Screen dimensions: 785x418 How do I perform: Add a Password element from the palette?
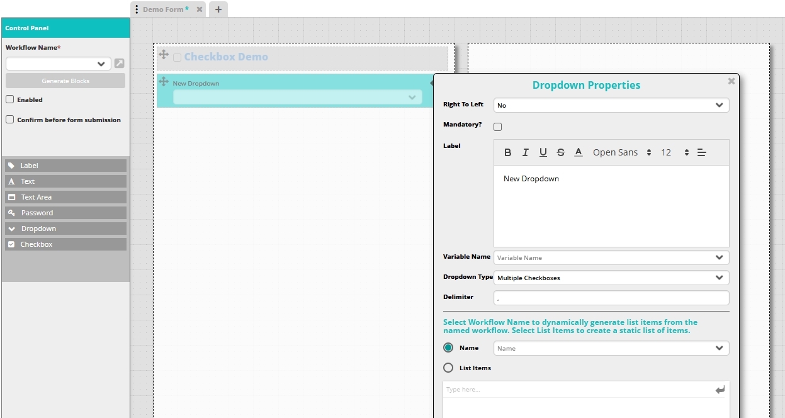point(65,213)
